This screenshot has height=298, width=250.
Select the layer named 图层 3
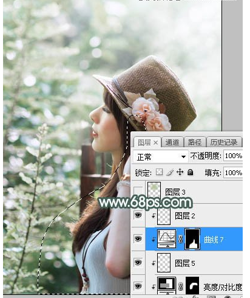(175, 192)
